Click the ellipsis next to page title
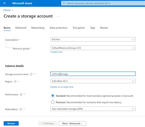 pyautogui.click(x=58, y=16)
